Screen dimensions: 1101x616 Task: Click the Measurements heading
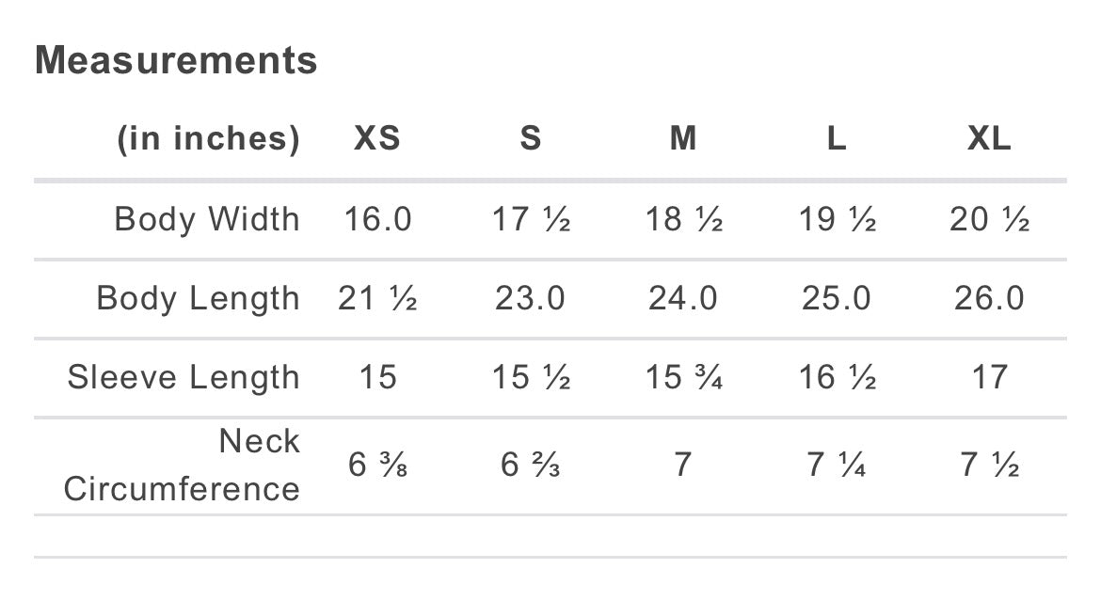(x=176, y=61)
